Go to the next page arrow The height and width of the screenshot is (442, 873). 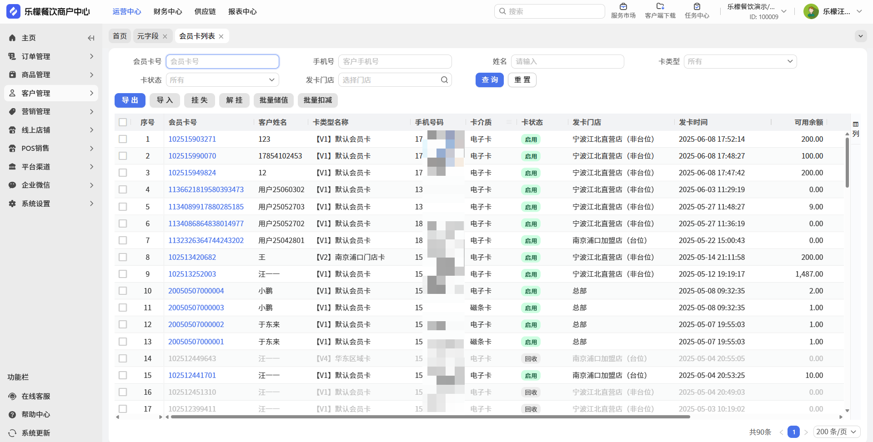pyautogui.click(x=806, y=432)
